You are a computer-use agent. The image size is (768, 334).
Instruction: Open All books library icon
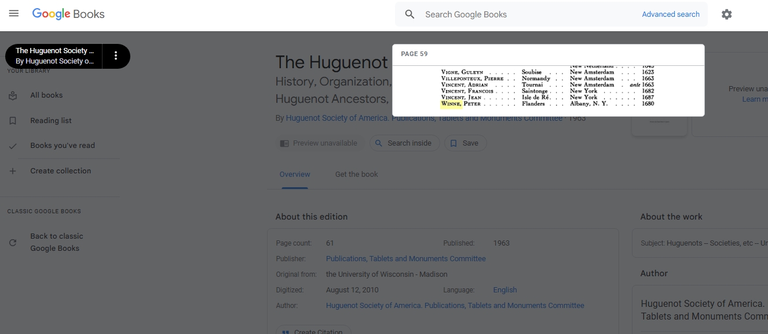pos(13,95)
